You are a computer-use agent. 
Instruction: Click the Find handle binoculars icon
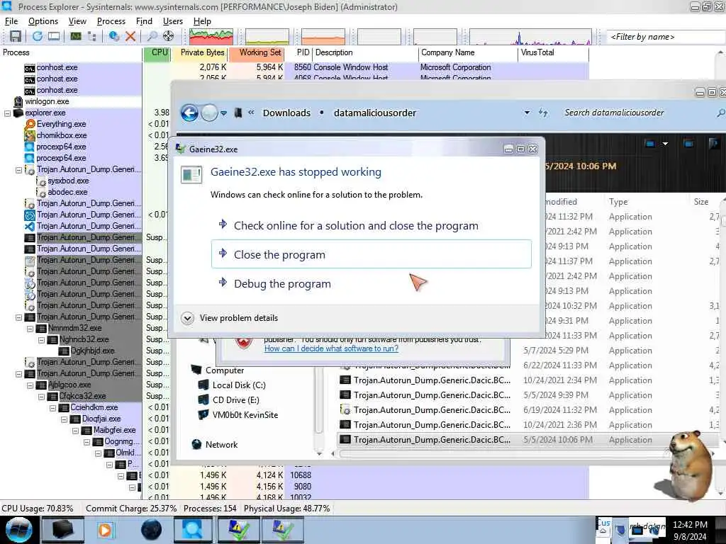tap(152, 36)
